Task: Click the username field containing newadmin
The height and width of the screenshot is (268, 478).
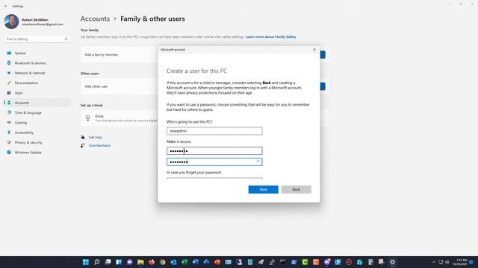Action: [x=214, y=131]
